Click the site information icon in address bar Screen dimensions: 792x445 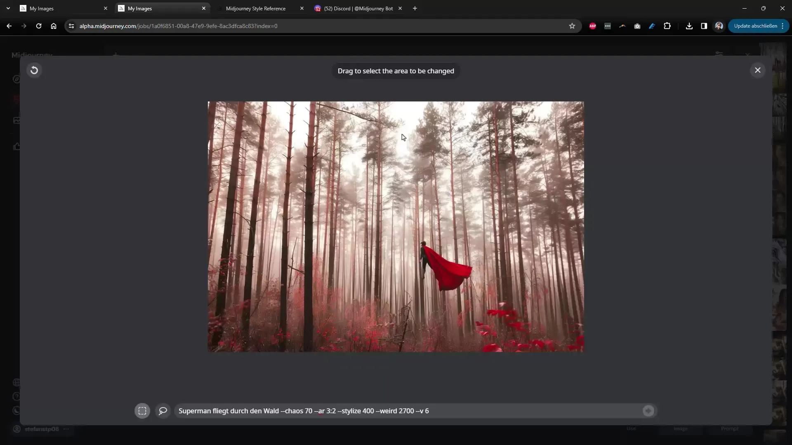tap(71, 26)
